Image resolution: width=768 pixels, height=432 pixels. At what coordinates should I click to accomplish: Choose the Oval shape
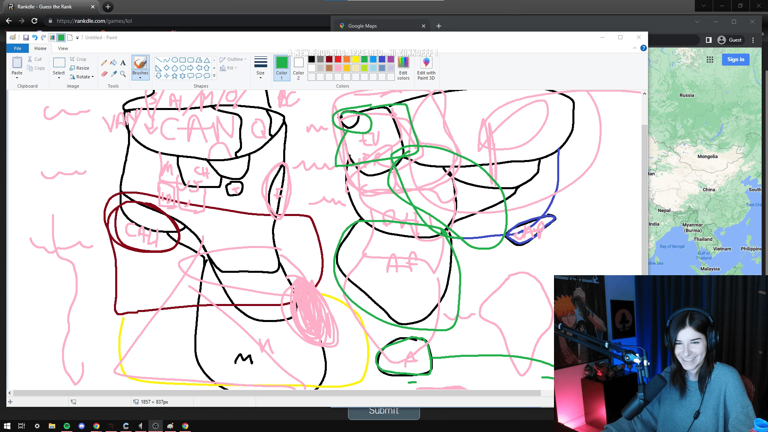pyautogui.click(x=175, y=60)
